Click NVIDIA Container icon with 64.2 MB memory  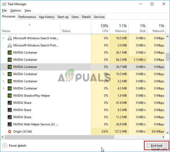(10, 60)
